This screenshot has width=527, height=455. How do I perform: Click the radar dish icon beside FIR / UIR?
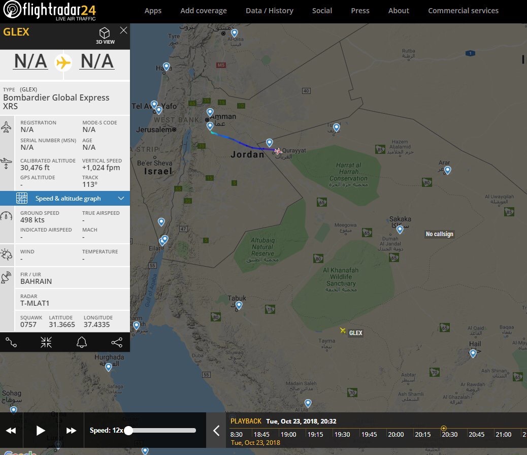(7, 277)
